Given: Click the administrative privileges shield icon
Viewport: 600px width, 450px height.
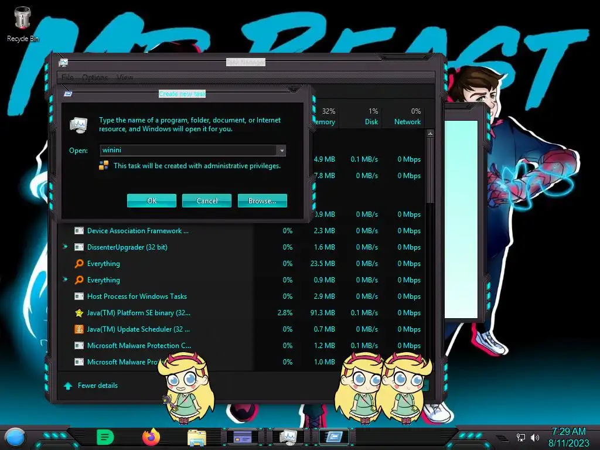Looking at the screenshot, I should (104, 165).
